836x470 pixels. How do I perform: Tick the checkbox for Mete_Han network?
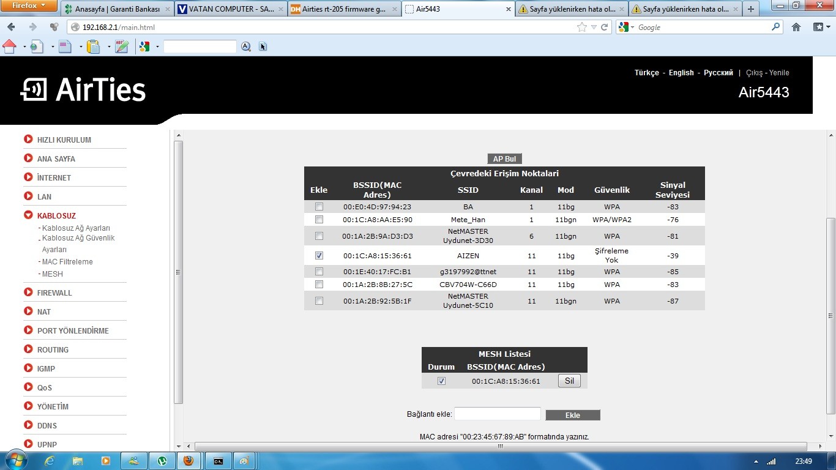click(319, 219)
